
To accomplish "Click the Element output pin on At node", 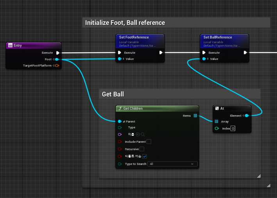I will (247, 116).
